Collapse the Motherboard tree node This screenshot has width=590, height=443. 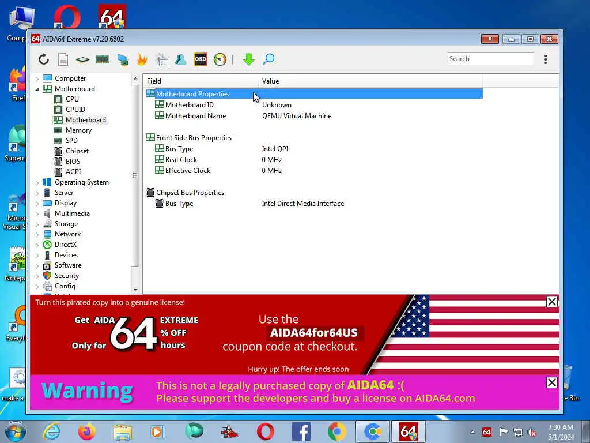pyautogui.click(x=37, y=89)
